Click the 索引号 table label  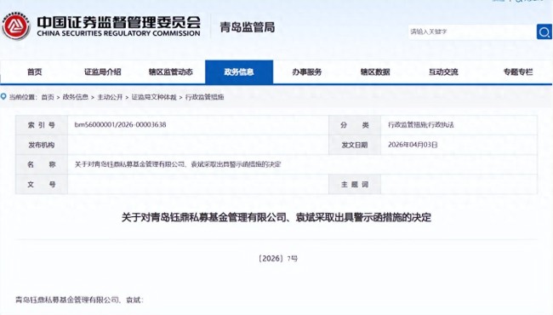coord(42,125)
